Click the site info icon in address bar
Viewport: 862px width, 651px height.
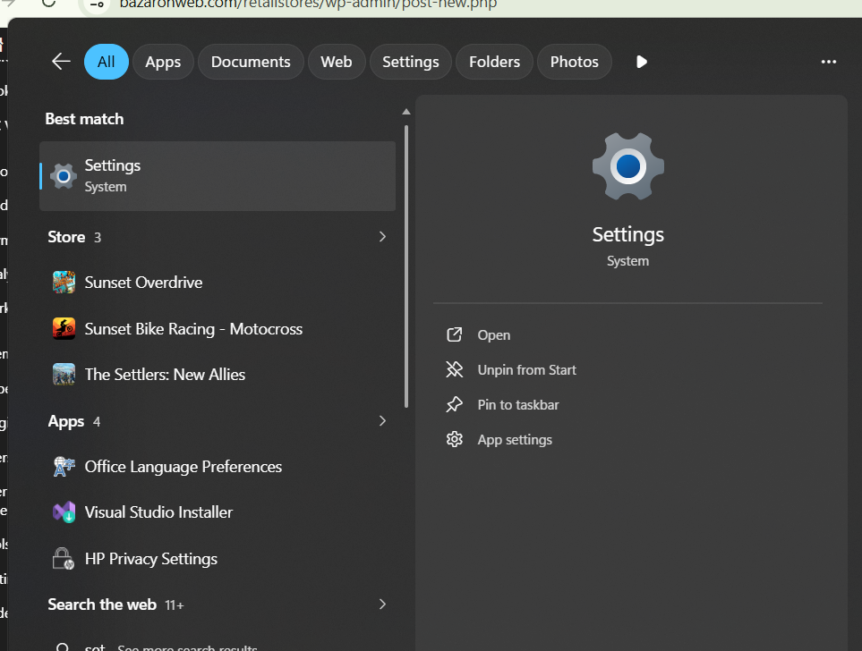pyautogui.click(x=97, y=4)
